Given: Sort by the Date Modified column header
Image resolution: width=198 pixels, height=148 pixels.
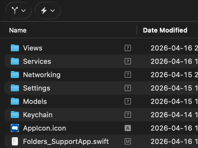Looking at the screenshot, I should tap(165, 30).
